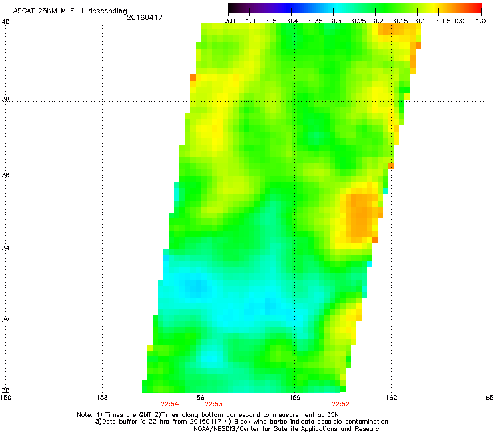
Task: Click the -0.1 color scale label
Action: 418,21
